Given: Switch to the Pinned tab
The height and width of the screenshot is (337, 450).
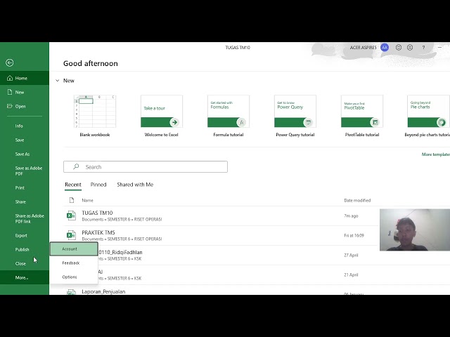Looking at the screenshot, I should coord(98,185).
